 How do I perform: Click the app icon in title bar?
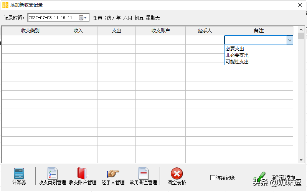[x=5, y=5]
